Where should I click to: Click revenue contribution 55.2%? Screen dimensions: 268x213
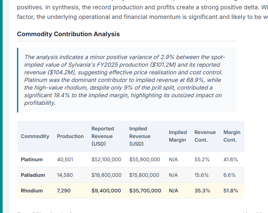pyautogui.click(x=202, y=160)
